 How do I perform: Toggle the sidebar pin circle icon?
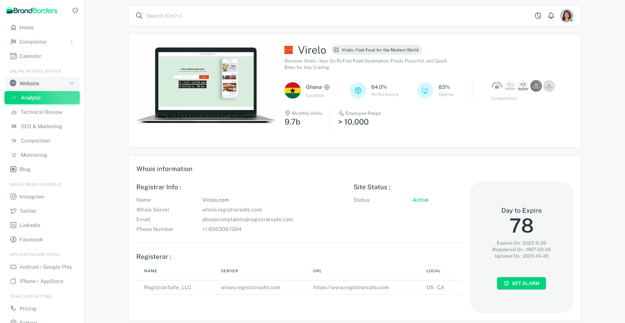click(x=75, y=10)
